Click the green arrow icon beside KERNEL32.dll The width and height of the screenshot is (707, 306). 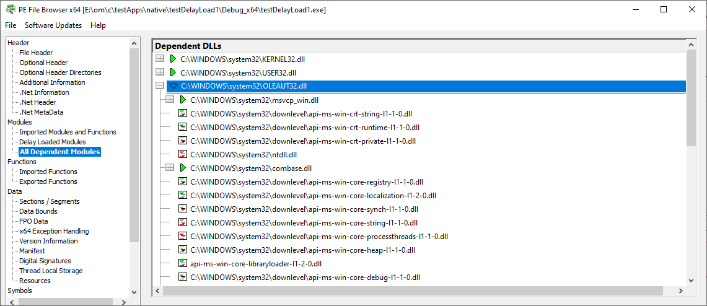pyautogui.click(x=173, y=59)
